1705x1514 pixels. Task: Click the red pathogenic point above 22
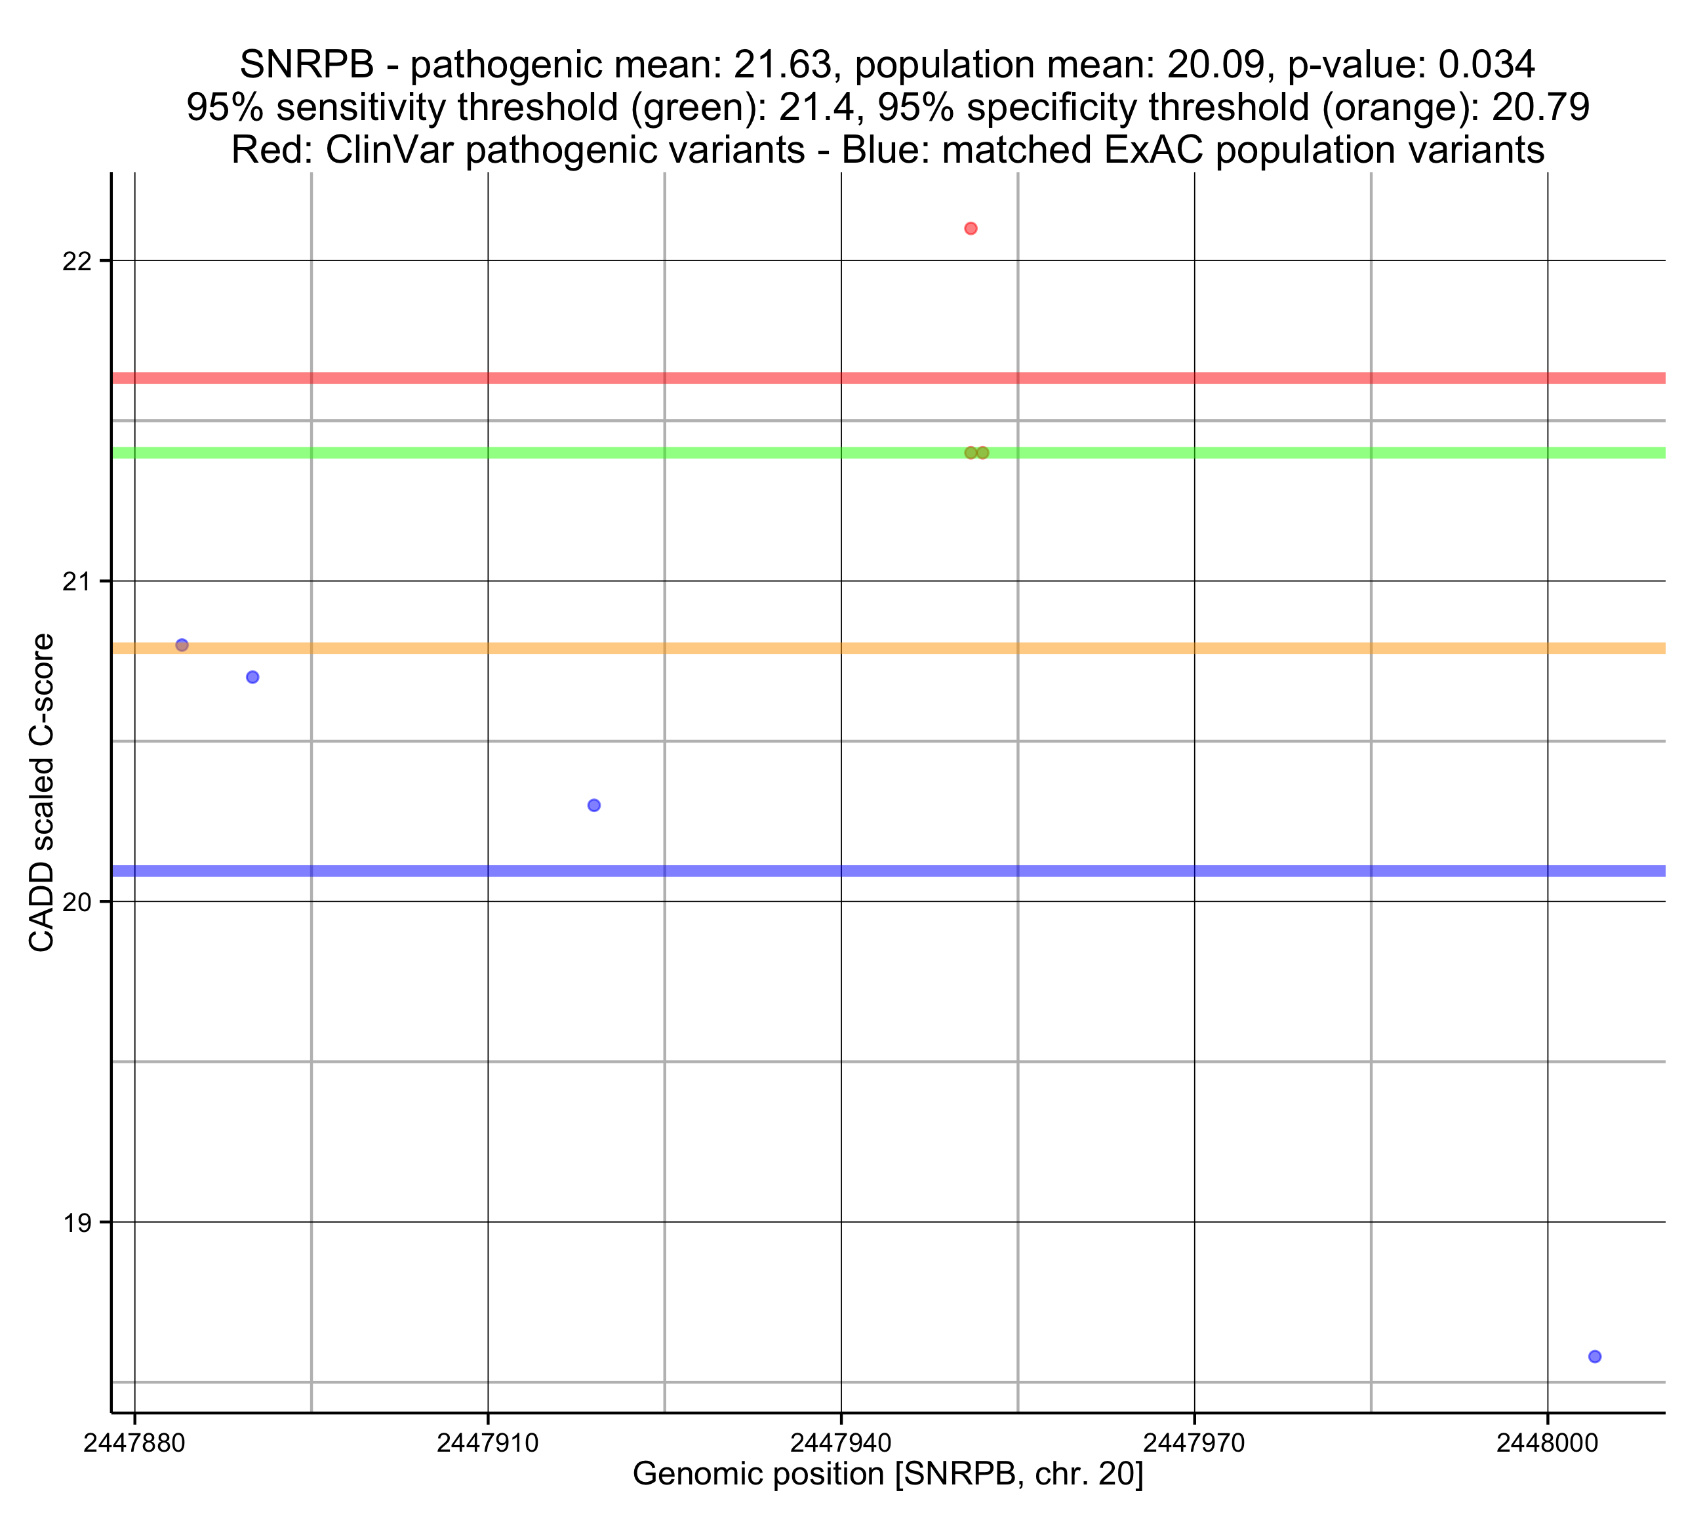970,229
